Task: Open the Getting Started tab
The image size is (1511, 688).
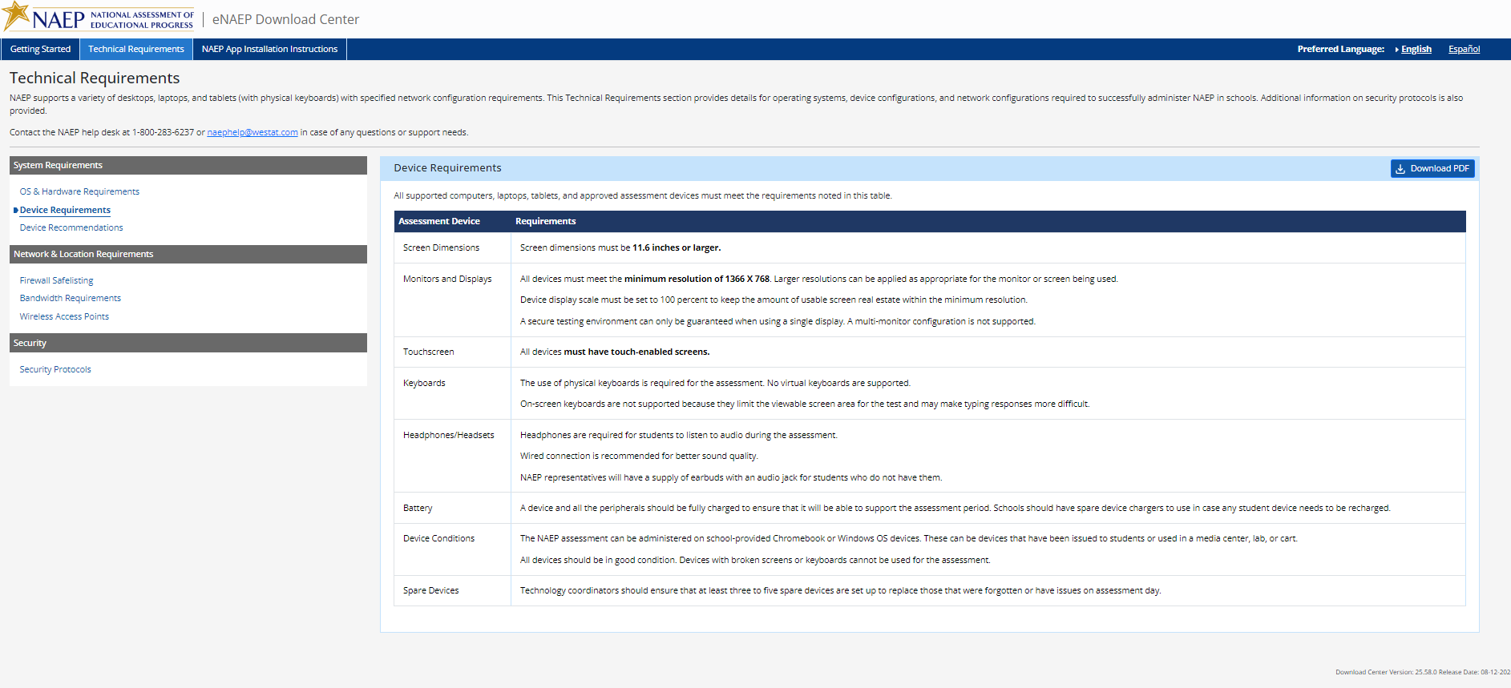Action: pos(41,49)
